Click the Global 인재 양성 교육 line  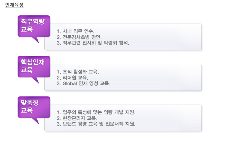[83, 83]
